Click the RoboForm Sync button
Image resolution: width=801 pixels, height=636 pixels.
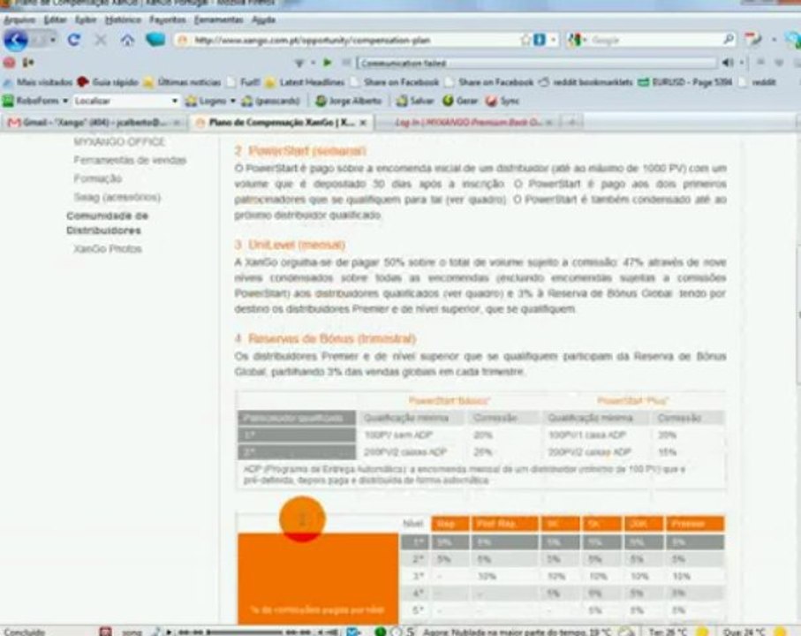503,102
